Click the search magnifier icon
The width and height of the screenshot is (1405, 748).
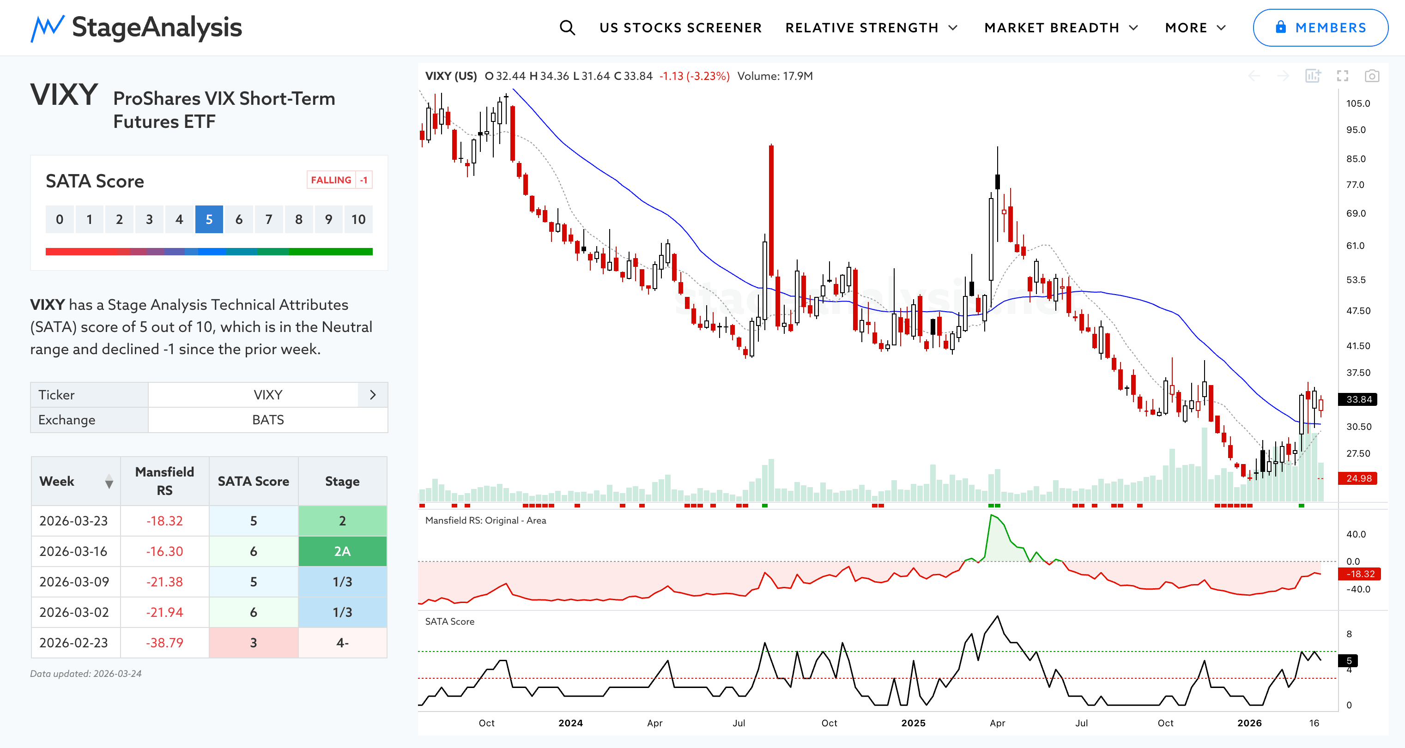click(x=567, y=28)
